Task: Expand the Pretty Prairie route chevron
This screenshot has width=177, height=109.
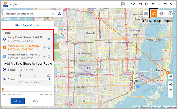Action: click(4, 39)
